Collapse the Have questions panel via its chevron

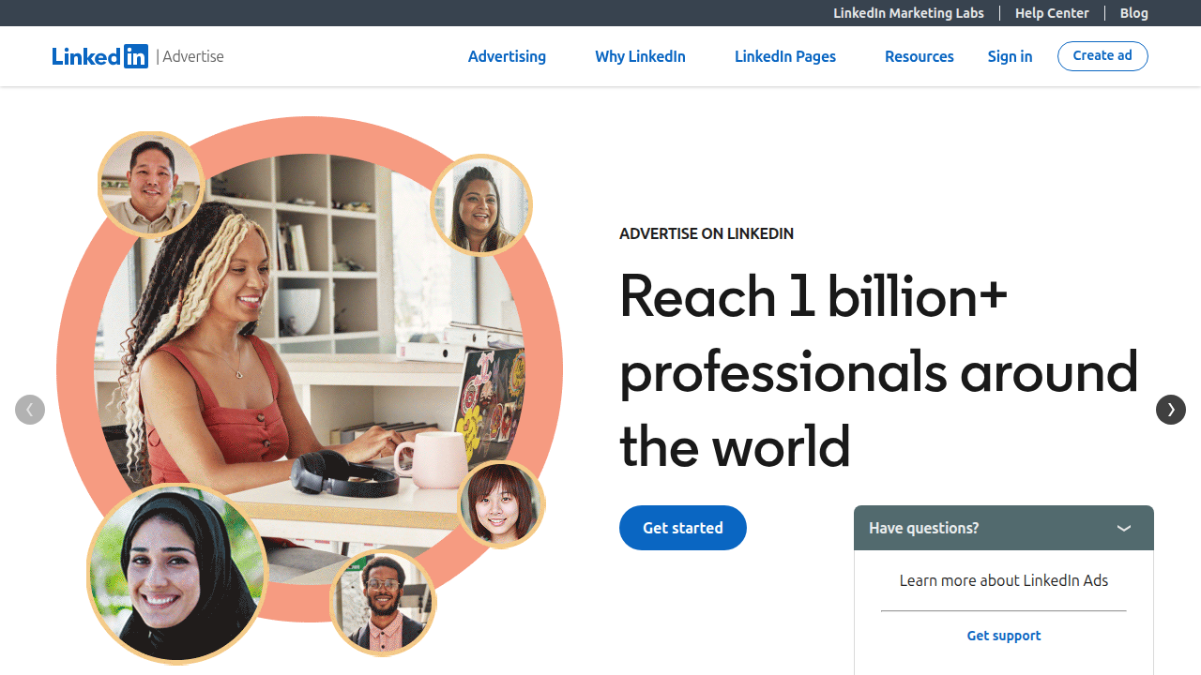click(x=1123, y=528)
